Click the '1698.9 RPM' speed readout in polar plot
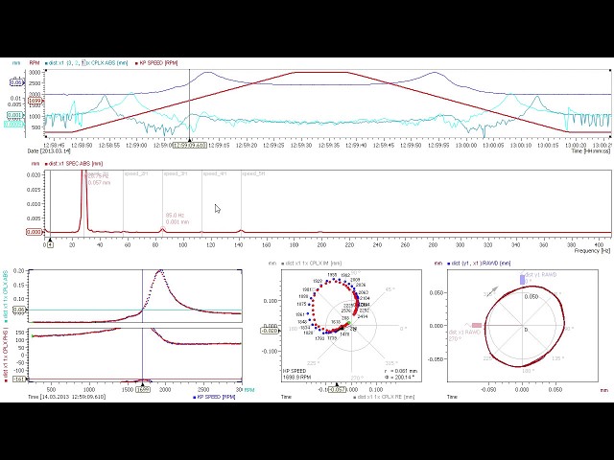The height and width of the screenshot is (460, 614). coord(296,378)
